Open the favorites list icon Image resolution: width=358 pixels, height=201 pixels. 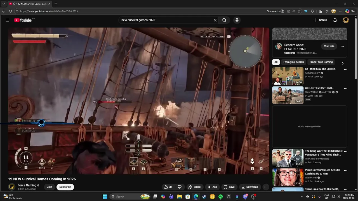(x=327, y=11)
